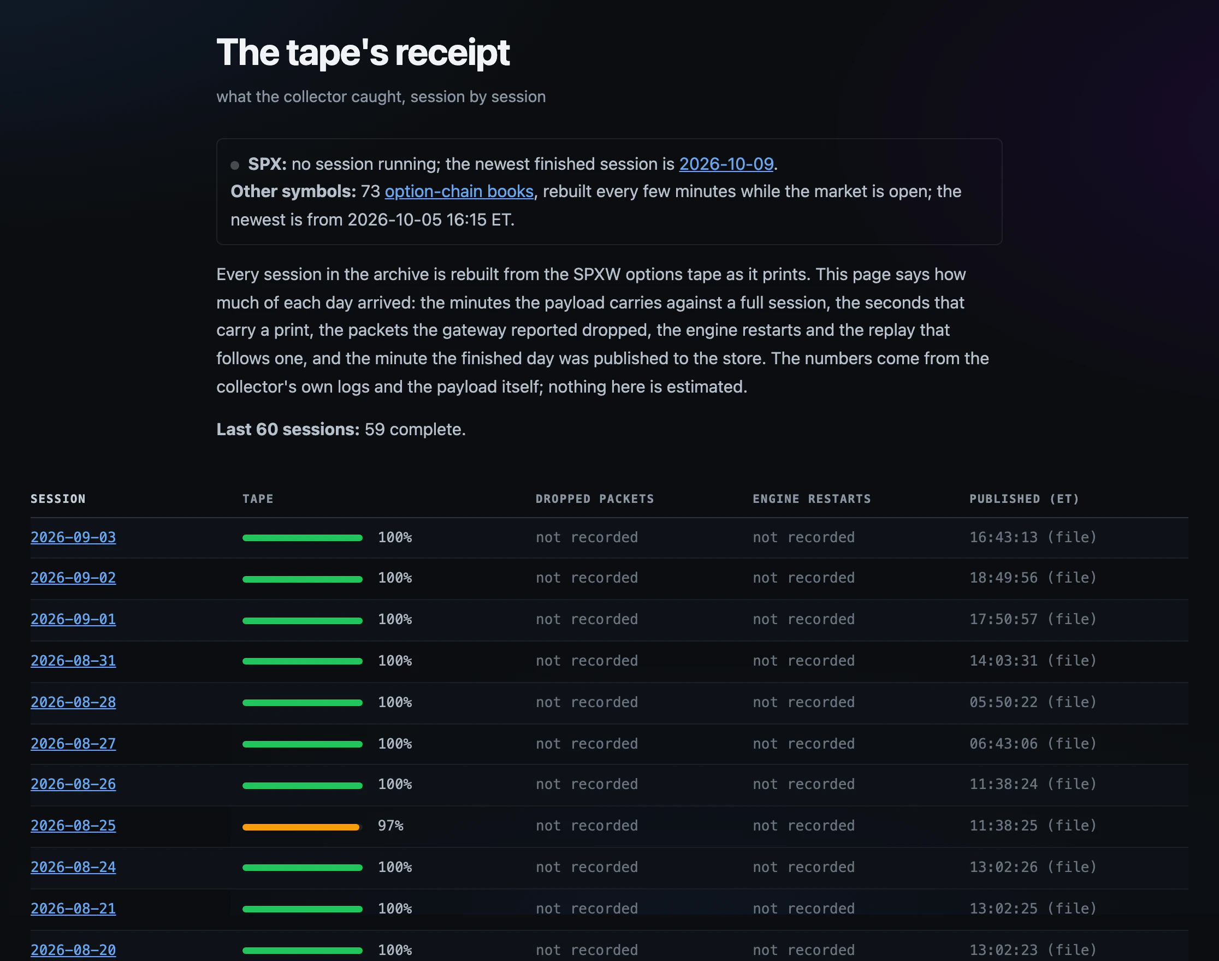Select published time 13:02:26 (file)
The height and width of the screenshot is (961, 1219).
coord(1033,867)
